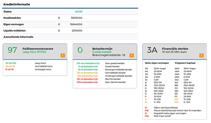Click the green 'Actief' status value
Image resolution: width=211 pixels, height=123 pixels.
[79, 12]
